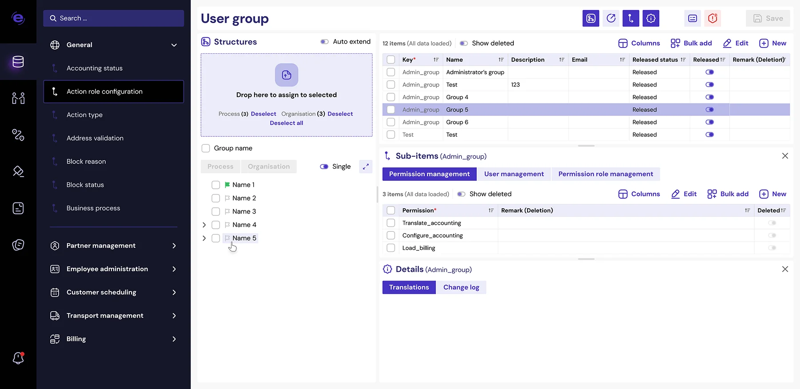Viewport: 800px width, 389px height.
Task: Sort by the Key column
Action: (436, 60)
